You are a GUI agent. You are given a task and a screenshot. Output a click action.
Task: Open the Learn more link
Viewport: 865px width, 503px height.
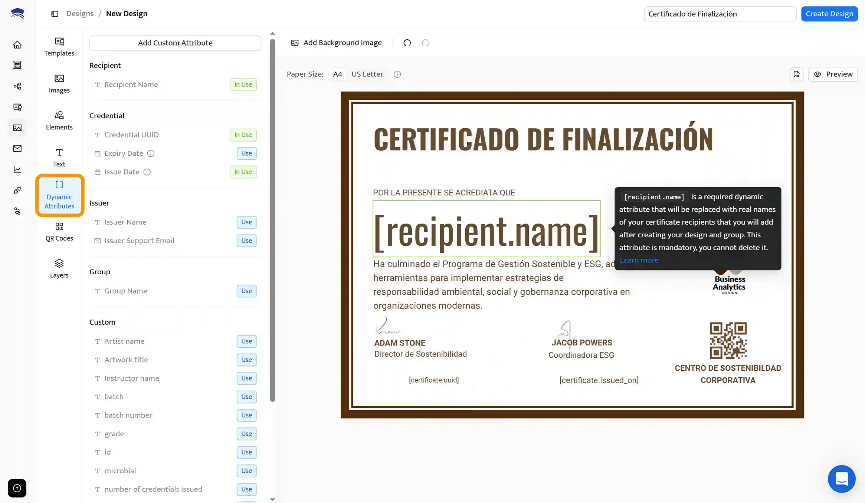639,260
